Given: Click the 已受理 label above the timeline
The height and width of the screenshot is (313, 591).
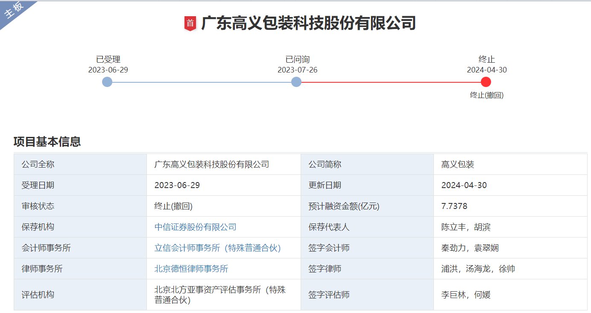Looking at the screenshot, I should [x=108, y=60].
